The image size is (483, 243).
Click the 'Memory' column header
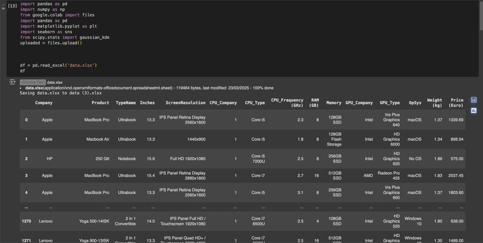tap(334, 102)
